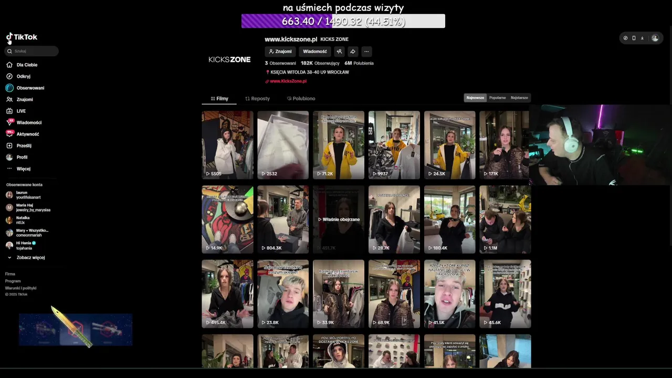Screen dimensions: 672x378
Task: Click the Program footer link
Action: coord(13,281)
